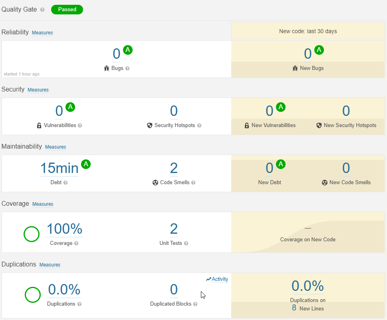Viewport: 387px width, 320px height.
Task: Click the padlock icon beside Vulnerabilities
Action: (39, 125)
